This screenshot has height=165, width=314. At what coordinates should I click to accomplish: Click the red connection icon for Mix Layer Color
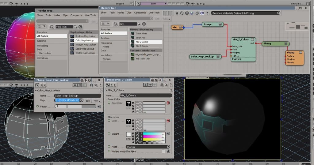tap(168, 121)
